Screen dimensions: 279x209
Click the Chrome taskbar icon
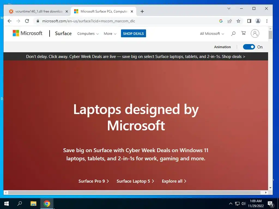[x=47, y=204]
